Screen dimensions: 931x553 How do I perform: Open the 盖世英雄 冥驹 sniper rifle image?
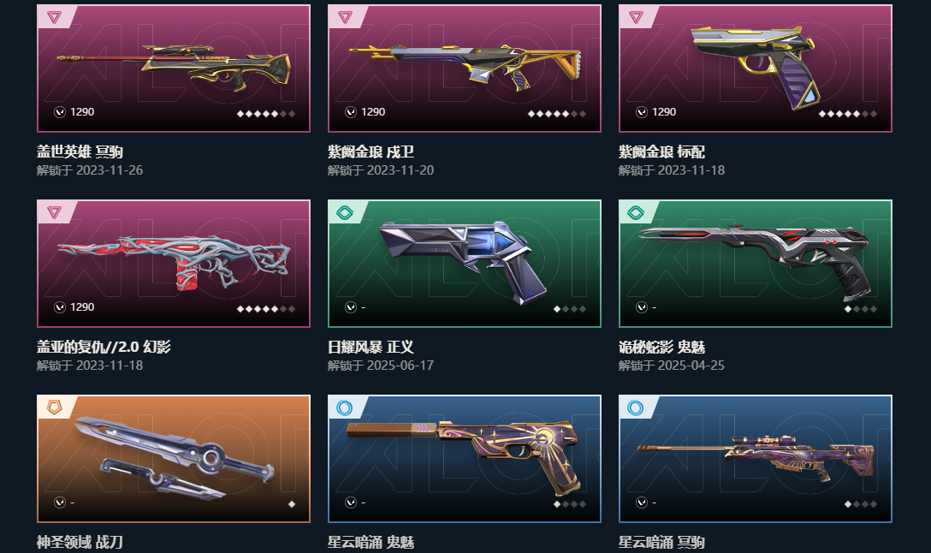(174, 68)
